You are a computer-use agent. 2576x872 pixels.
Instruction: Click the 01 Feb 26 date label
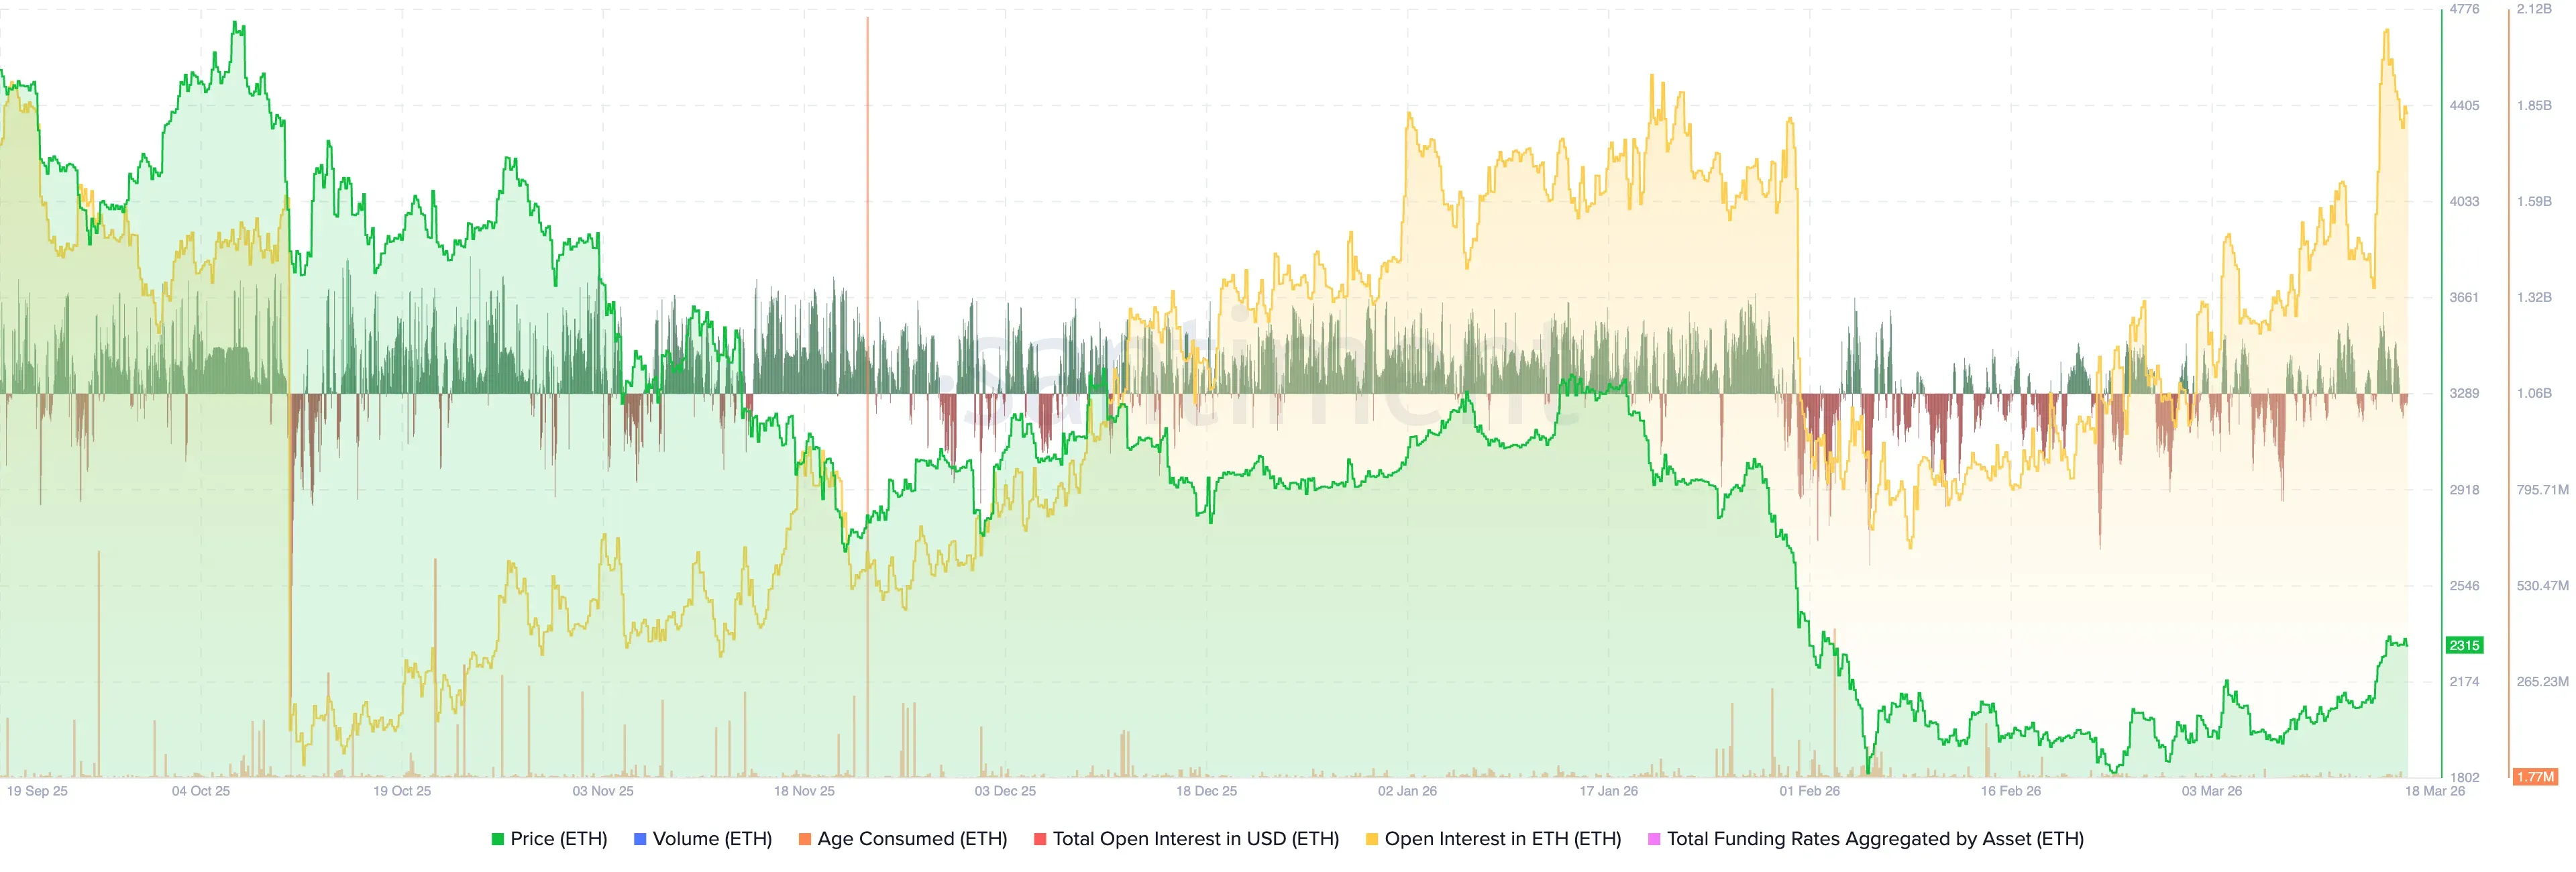(x=1809, y=791)
